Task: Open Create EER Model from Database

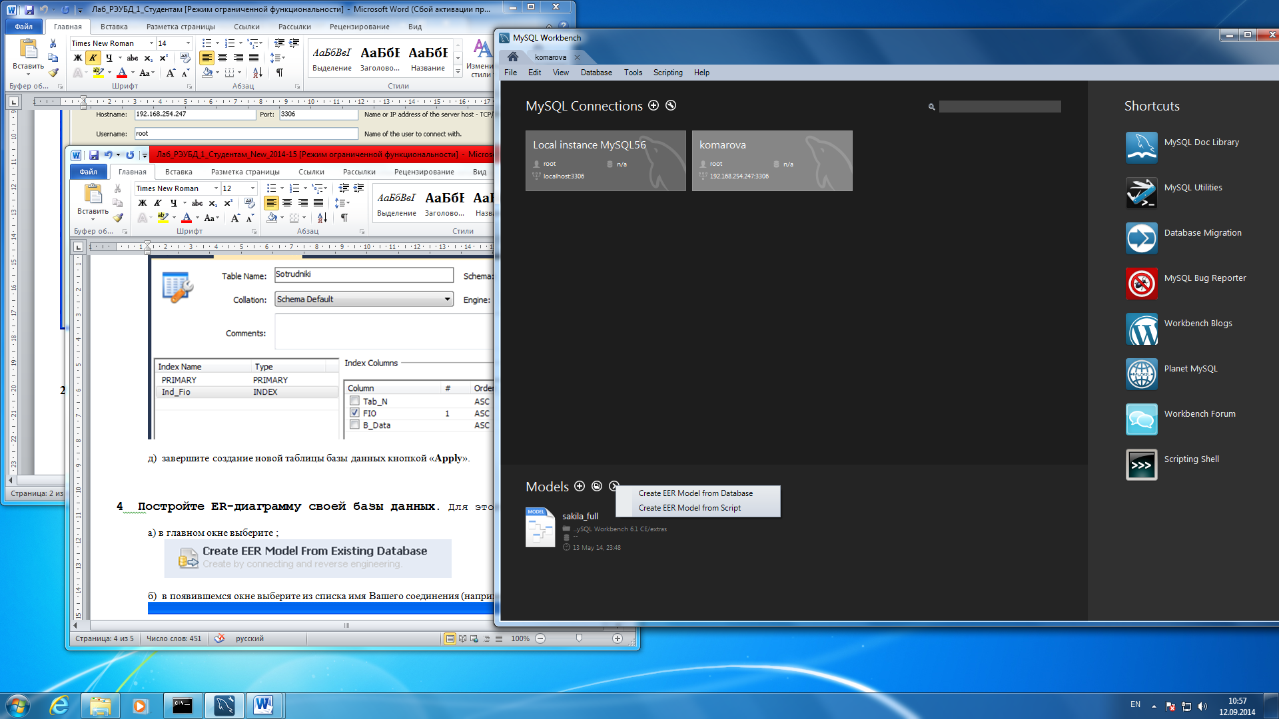Action: [x=695, y=493]
